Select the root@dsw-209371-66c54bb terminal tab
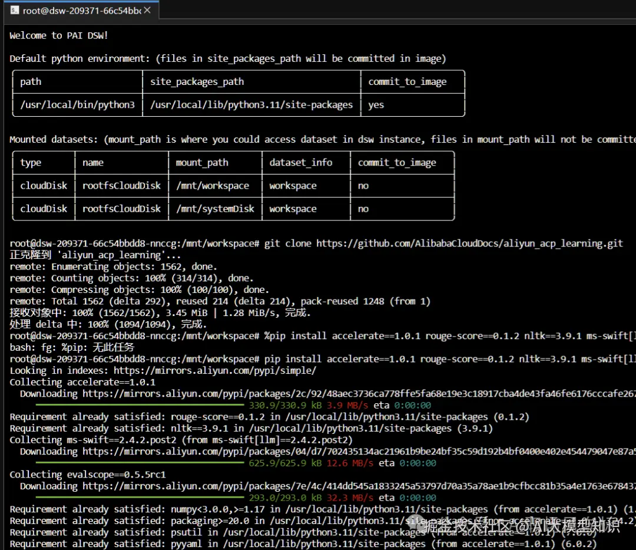Screen dimensions: 636x550 [x=81, y=10]
